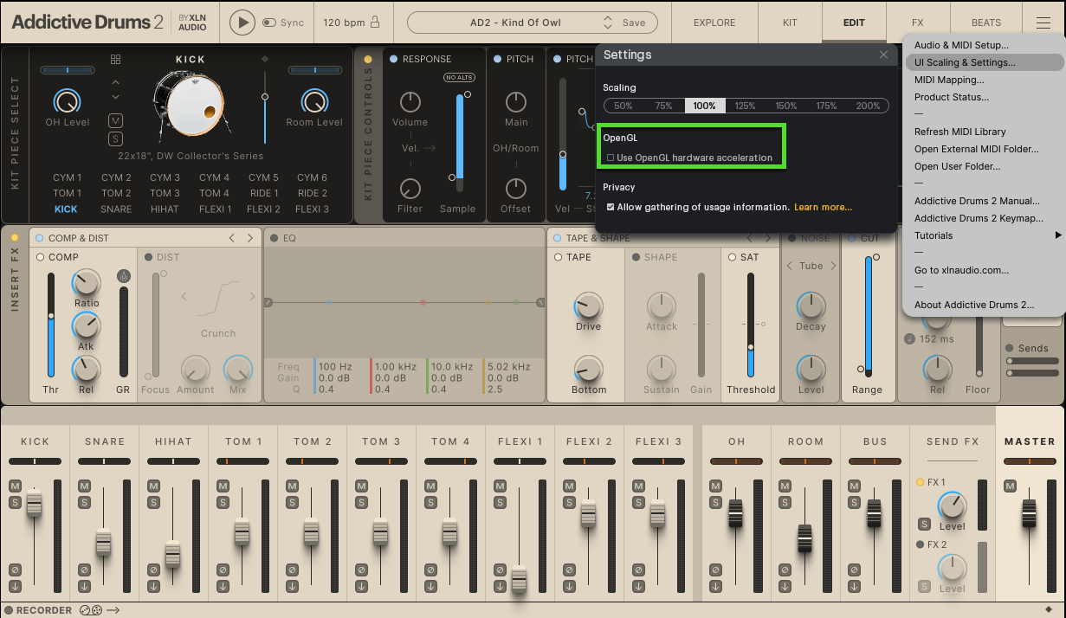Mute the SNARE mixer channel
Screen dimensions: 1066x618
[84, 487]
